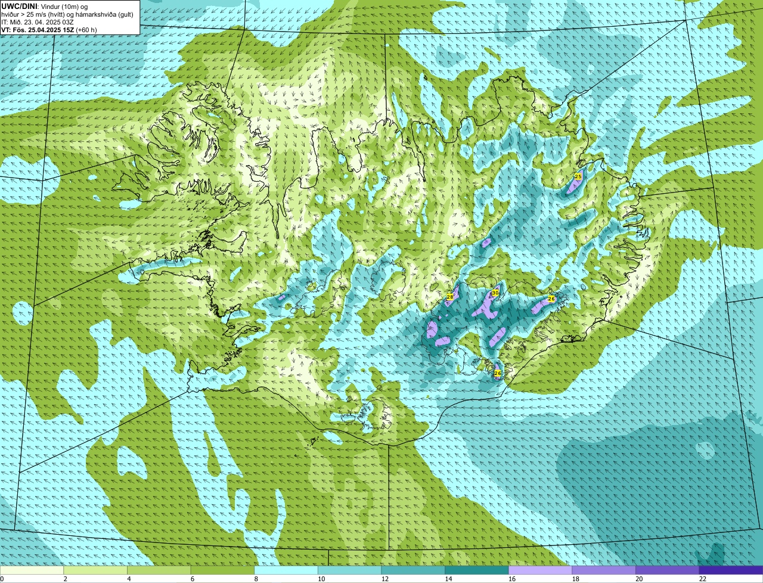Click the 12–14 m/s teal legend swatch

click(x=413, y=570)
